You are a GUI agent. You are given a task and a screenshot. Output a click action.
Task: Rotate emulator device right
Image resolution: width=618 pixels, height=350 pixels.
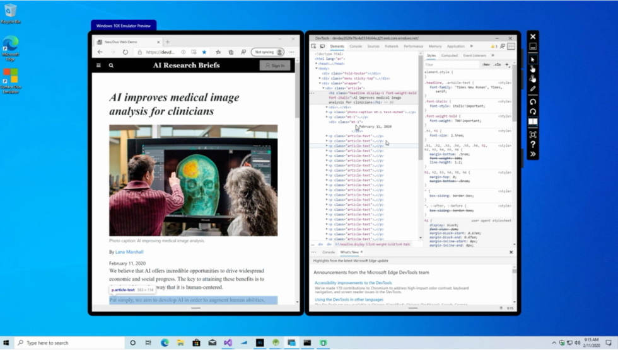click(x=533, y=111)
